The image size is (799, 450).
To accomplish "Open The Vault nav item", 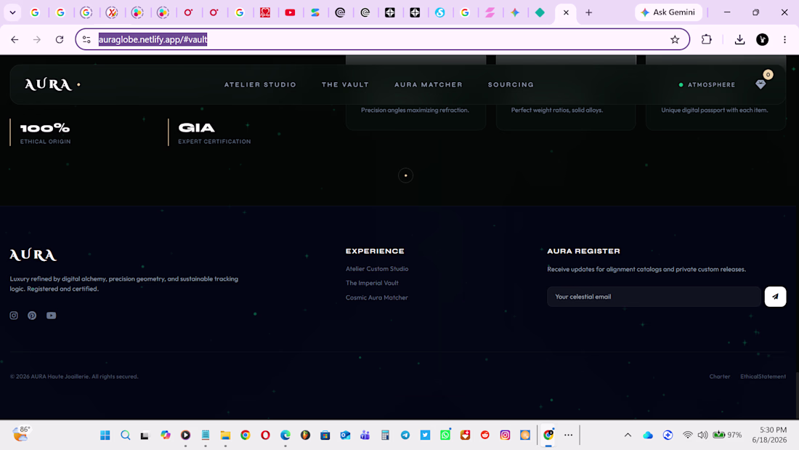I will coord(345,85).
